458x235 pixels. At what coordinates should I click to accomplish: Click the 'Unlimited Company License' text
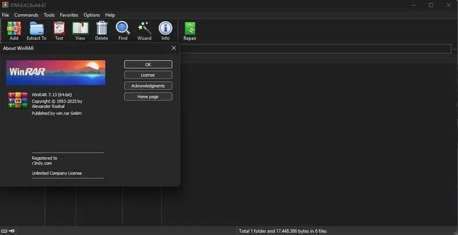pyautogui.click(x=57, y=173)
